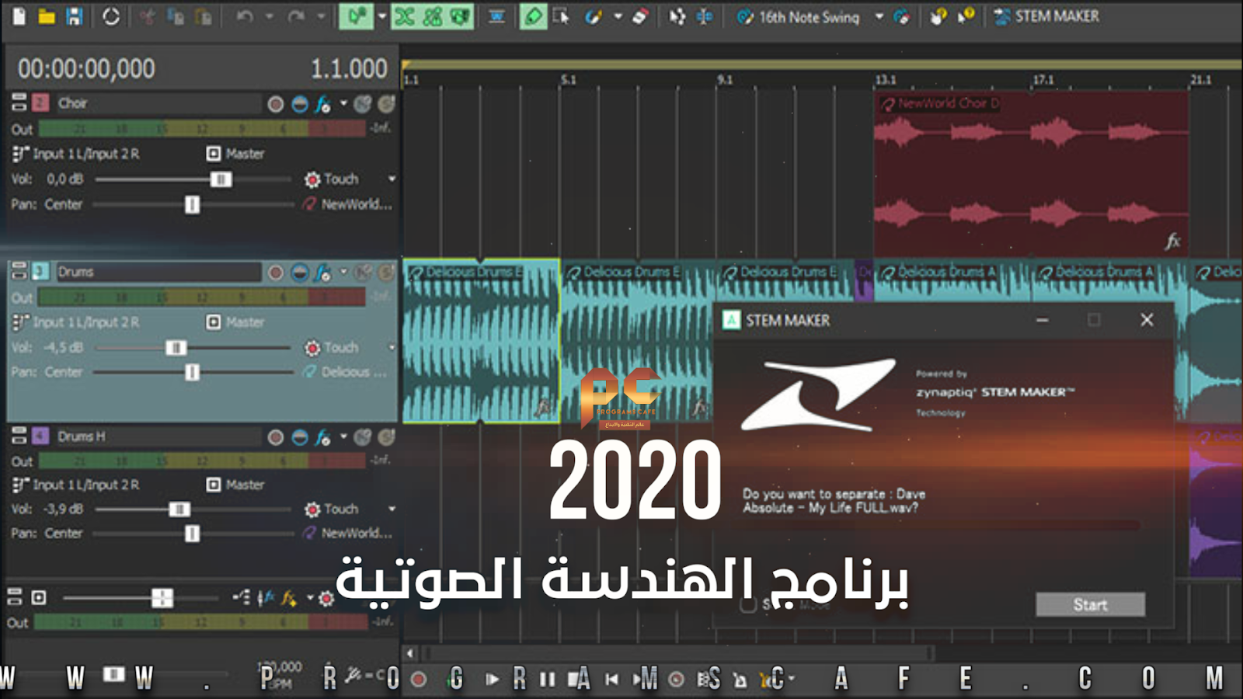This screenshot has width=1243, height=699.
Task: Click the 13.1 measure marker on the ruler
Action: pos(886,80)
